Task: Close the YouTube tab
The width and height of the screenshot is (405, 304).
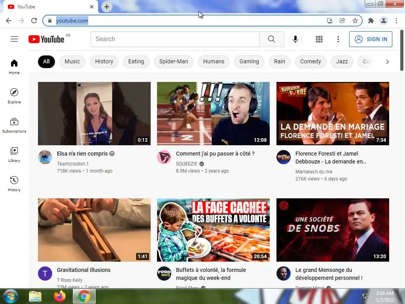Action: [x=92, y=7]
